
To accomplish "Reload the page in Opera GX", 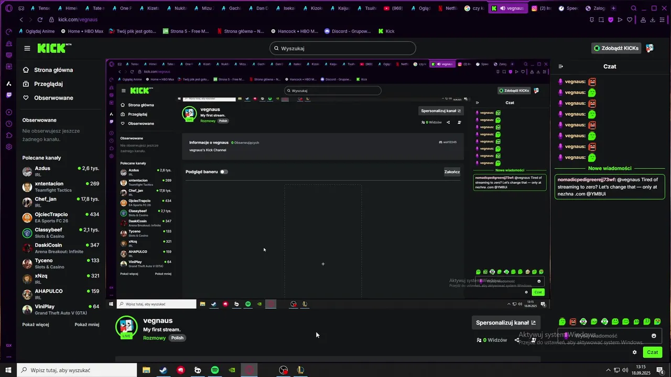I will pos(40,19).
